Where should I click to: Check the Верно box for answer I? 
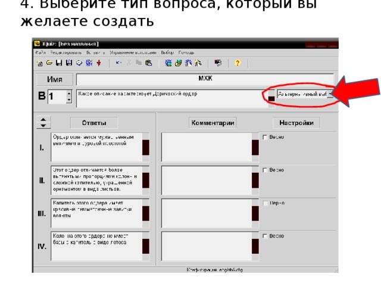(265, 137)
